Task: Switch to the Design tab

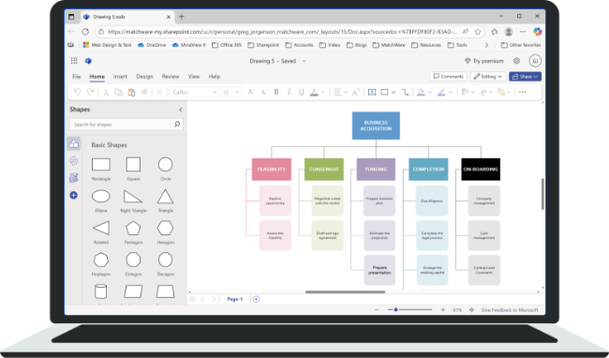Action: click(144, 77)
